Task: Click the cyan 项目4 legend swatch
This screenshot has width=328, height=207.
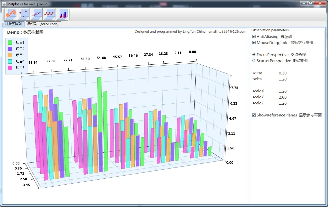Action: 10,61
